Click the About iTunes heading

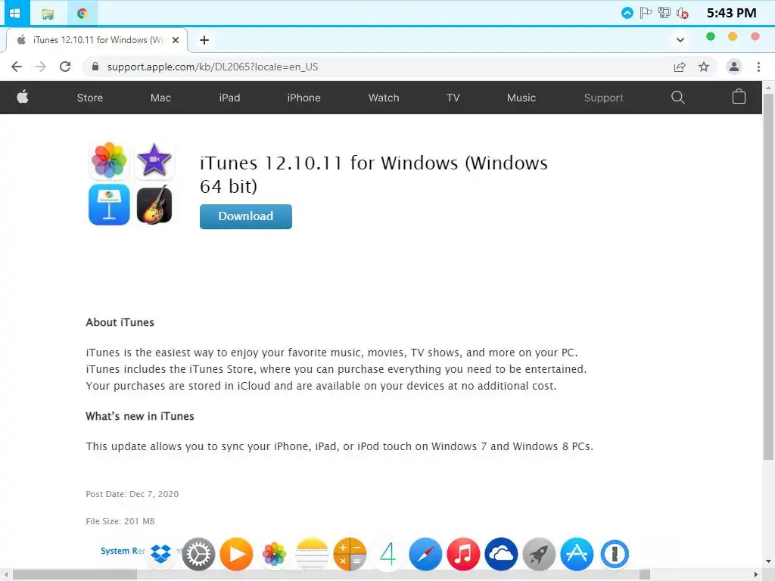tap(120, 322)
